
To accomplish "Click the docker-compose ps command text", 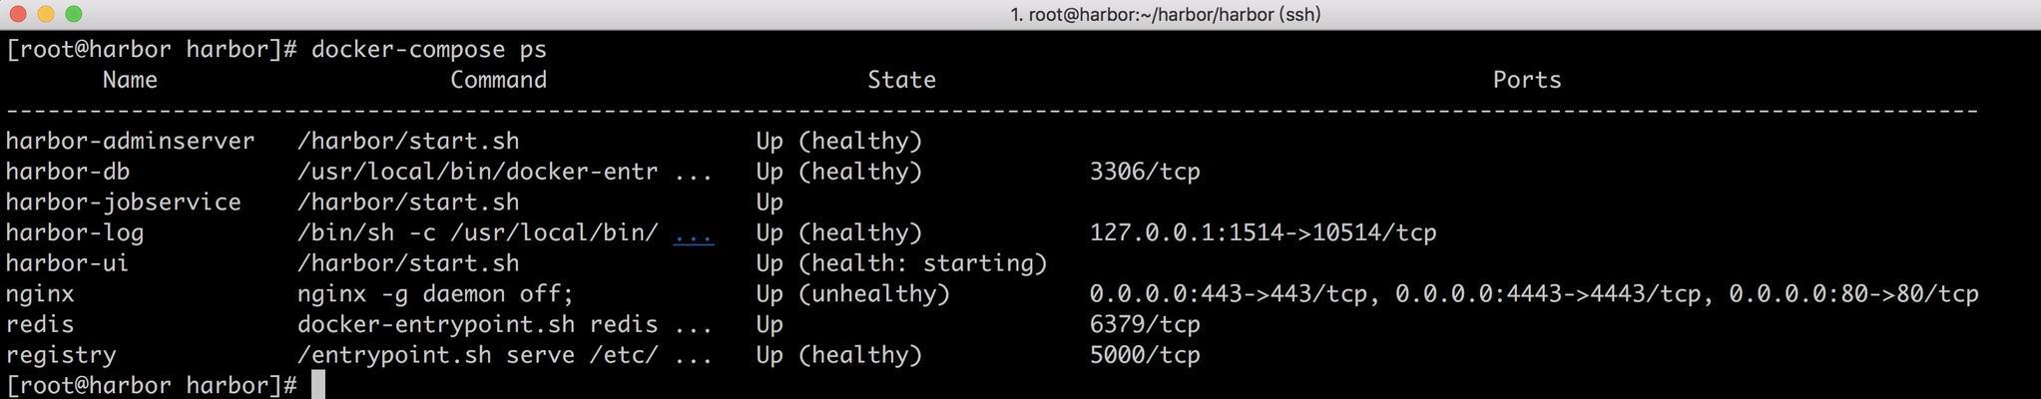I will (429, 50).
